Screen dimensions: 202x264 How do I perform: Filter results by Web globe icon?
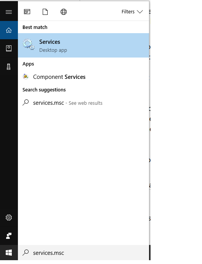64,12
